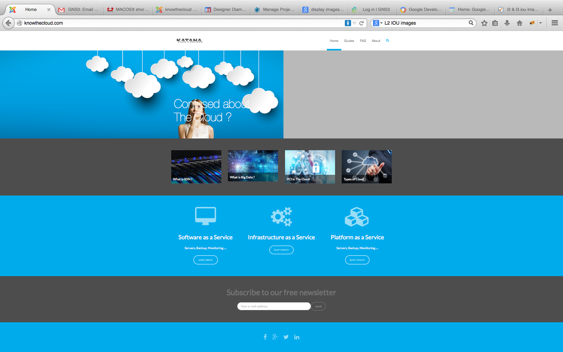Expand the search engine selector dropdown

377,23
